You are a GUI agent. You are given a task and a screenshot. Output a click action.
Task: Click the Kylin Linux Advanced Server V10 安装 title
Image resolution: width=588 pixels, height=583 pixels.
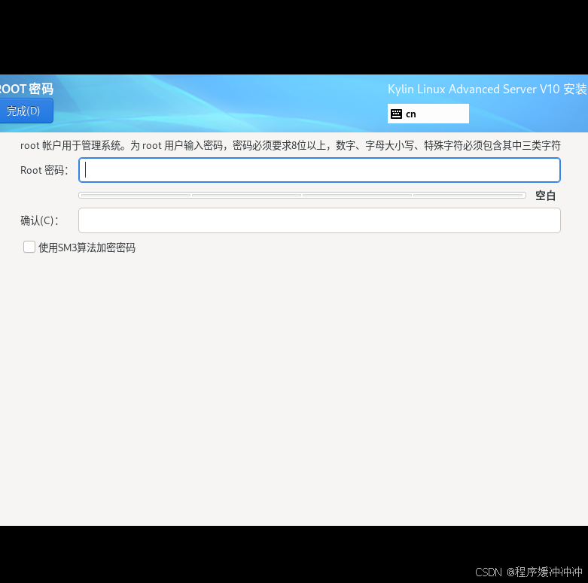pos(487,90)
